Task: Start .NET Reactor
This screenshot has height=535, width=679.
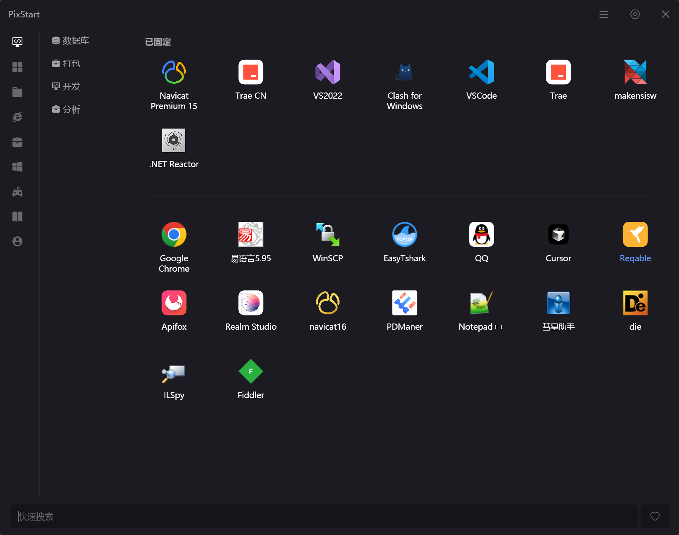Action: coord(174,141)
